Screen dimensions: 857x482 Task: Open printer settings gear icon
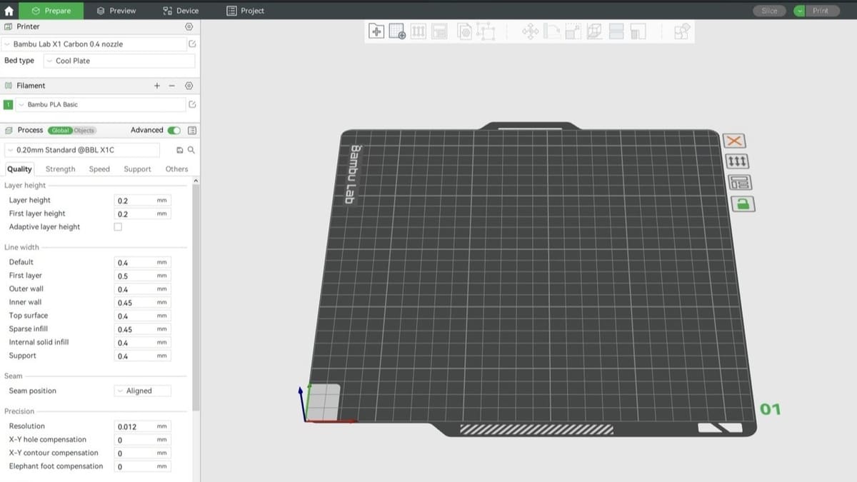coord(189,26)
